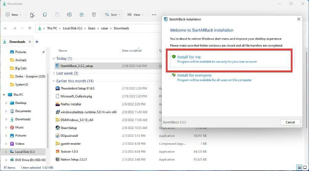Image resolution: width=309 pixels, height=171 pixels.
Task: Click the Copy icon in Explorer toolbar
Action: pyautogui.click(x=45, y=14)
